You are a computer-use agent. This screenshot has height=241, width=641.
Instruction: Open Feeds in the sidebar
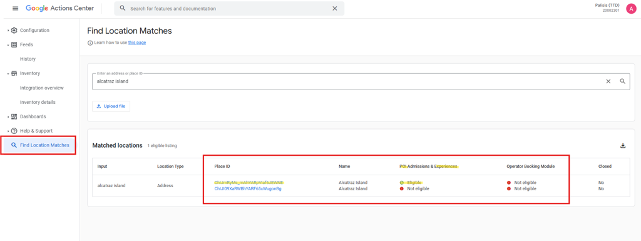(x=26, y=44)
